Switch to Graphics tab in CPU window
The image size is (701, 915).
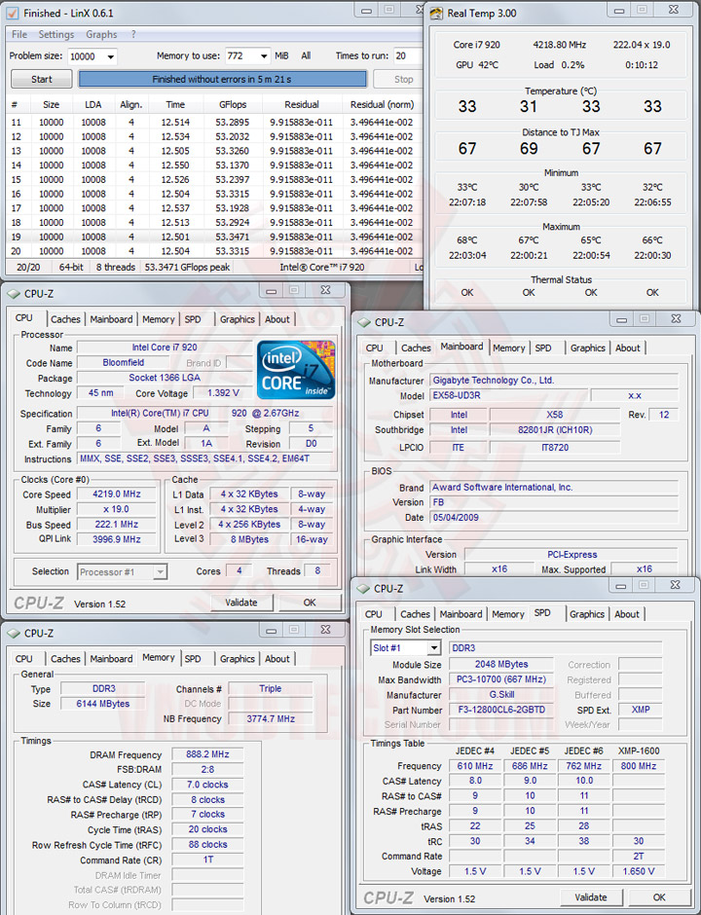pyautogui.click(x=237, y=319)
